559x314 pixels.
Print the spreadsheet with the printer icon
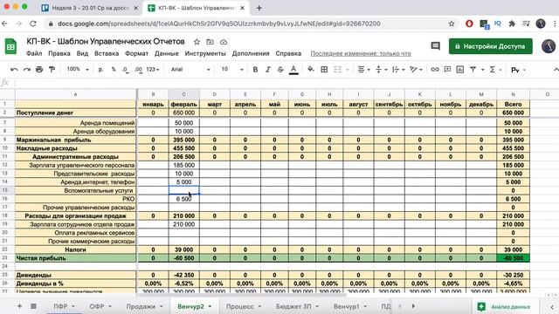[x=39, y=70]
